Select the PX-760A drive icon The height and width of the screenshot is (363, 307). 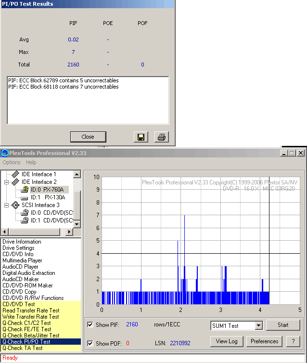click(25, 190)
